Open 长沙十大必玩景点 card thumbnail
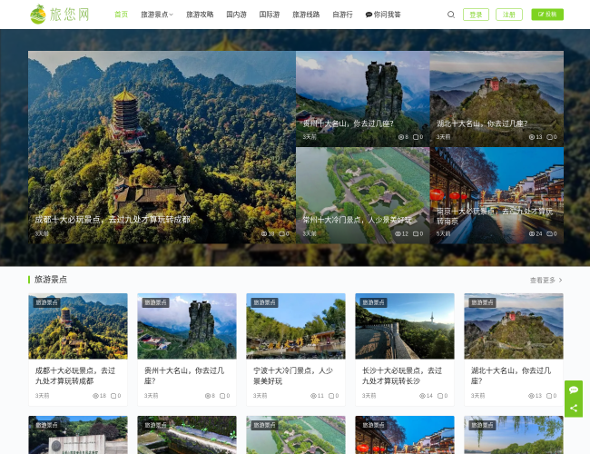 (x=405, y=326)
